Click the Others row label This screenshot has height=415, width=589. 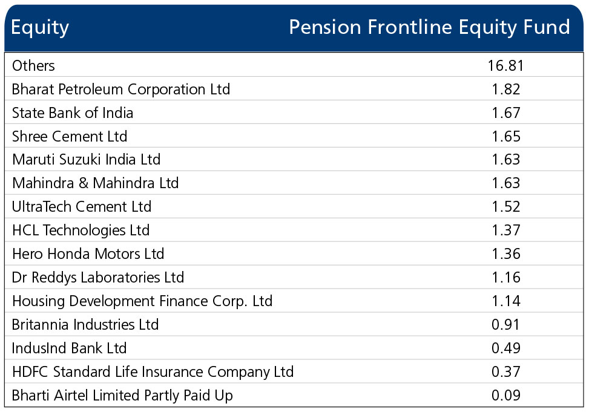point(33,66)
